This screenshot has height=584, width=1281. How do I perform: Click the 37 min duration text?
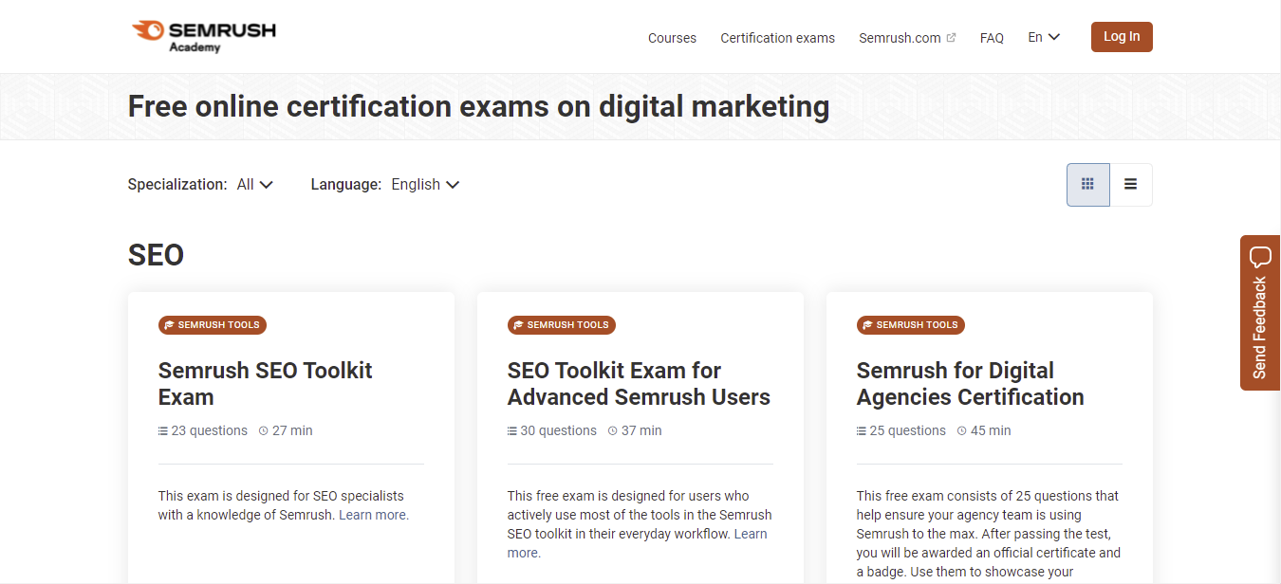(x=641, y=430)
